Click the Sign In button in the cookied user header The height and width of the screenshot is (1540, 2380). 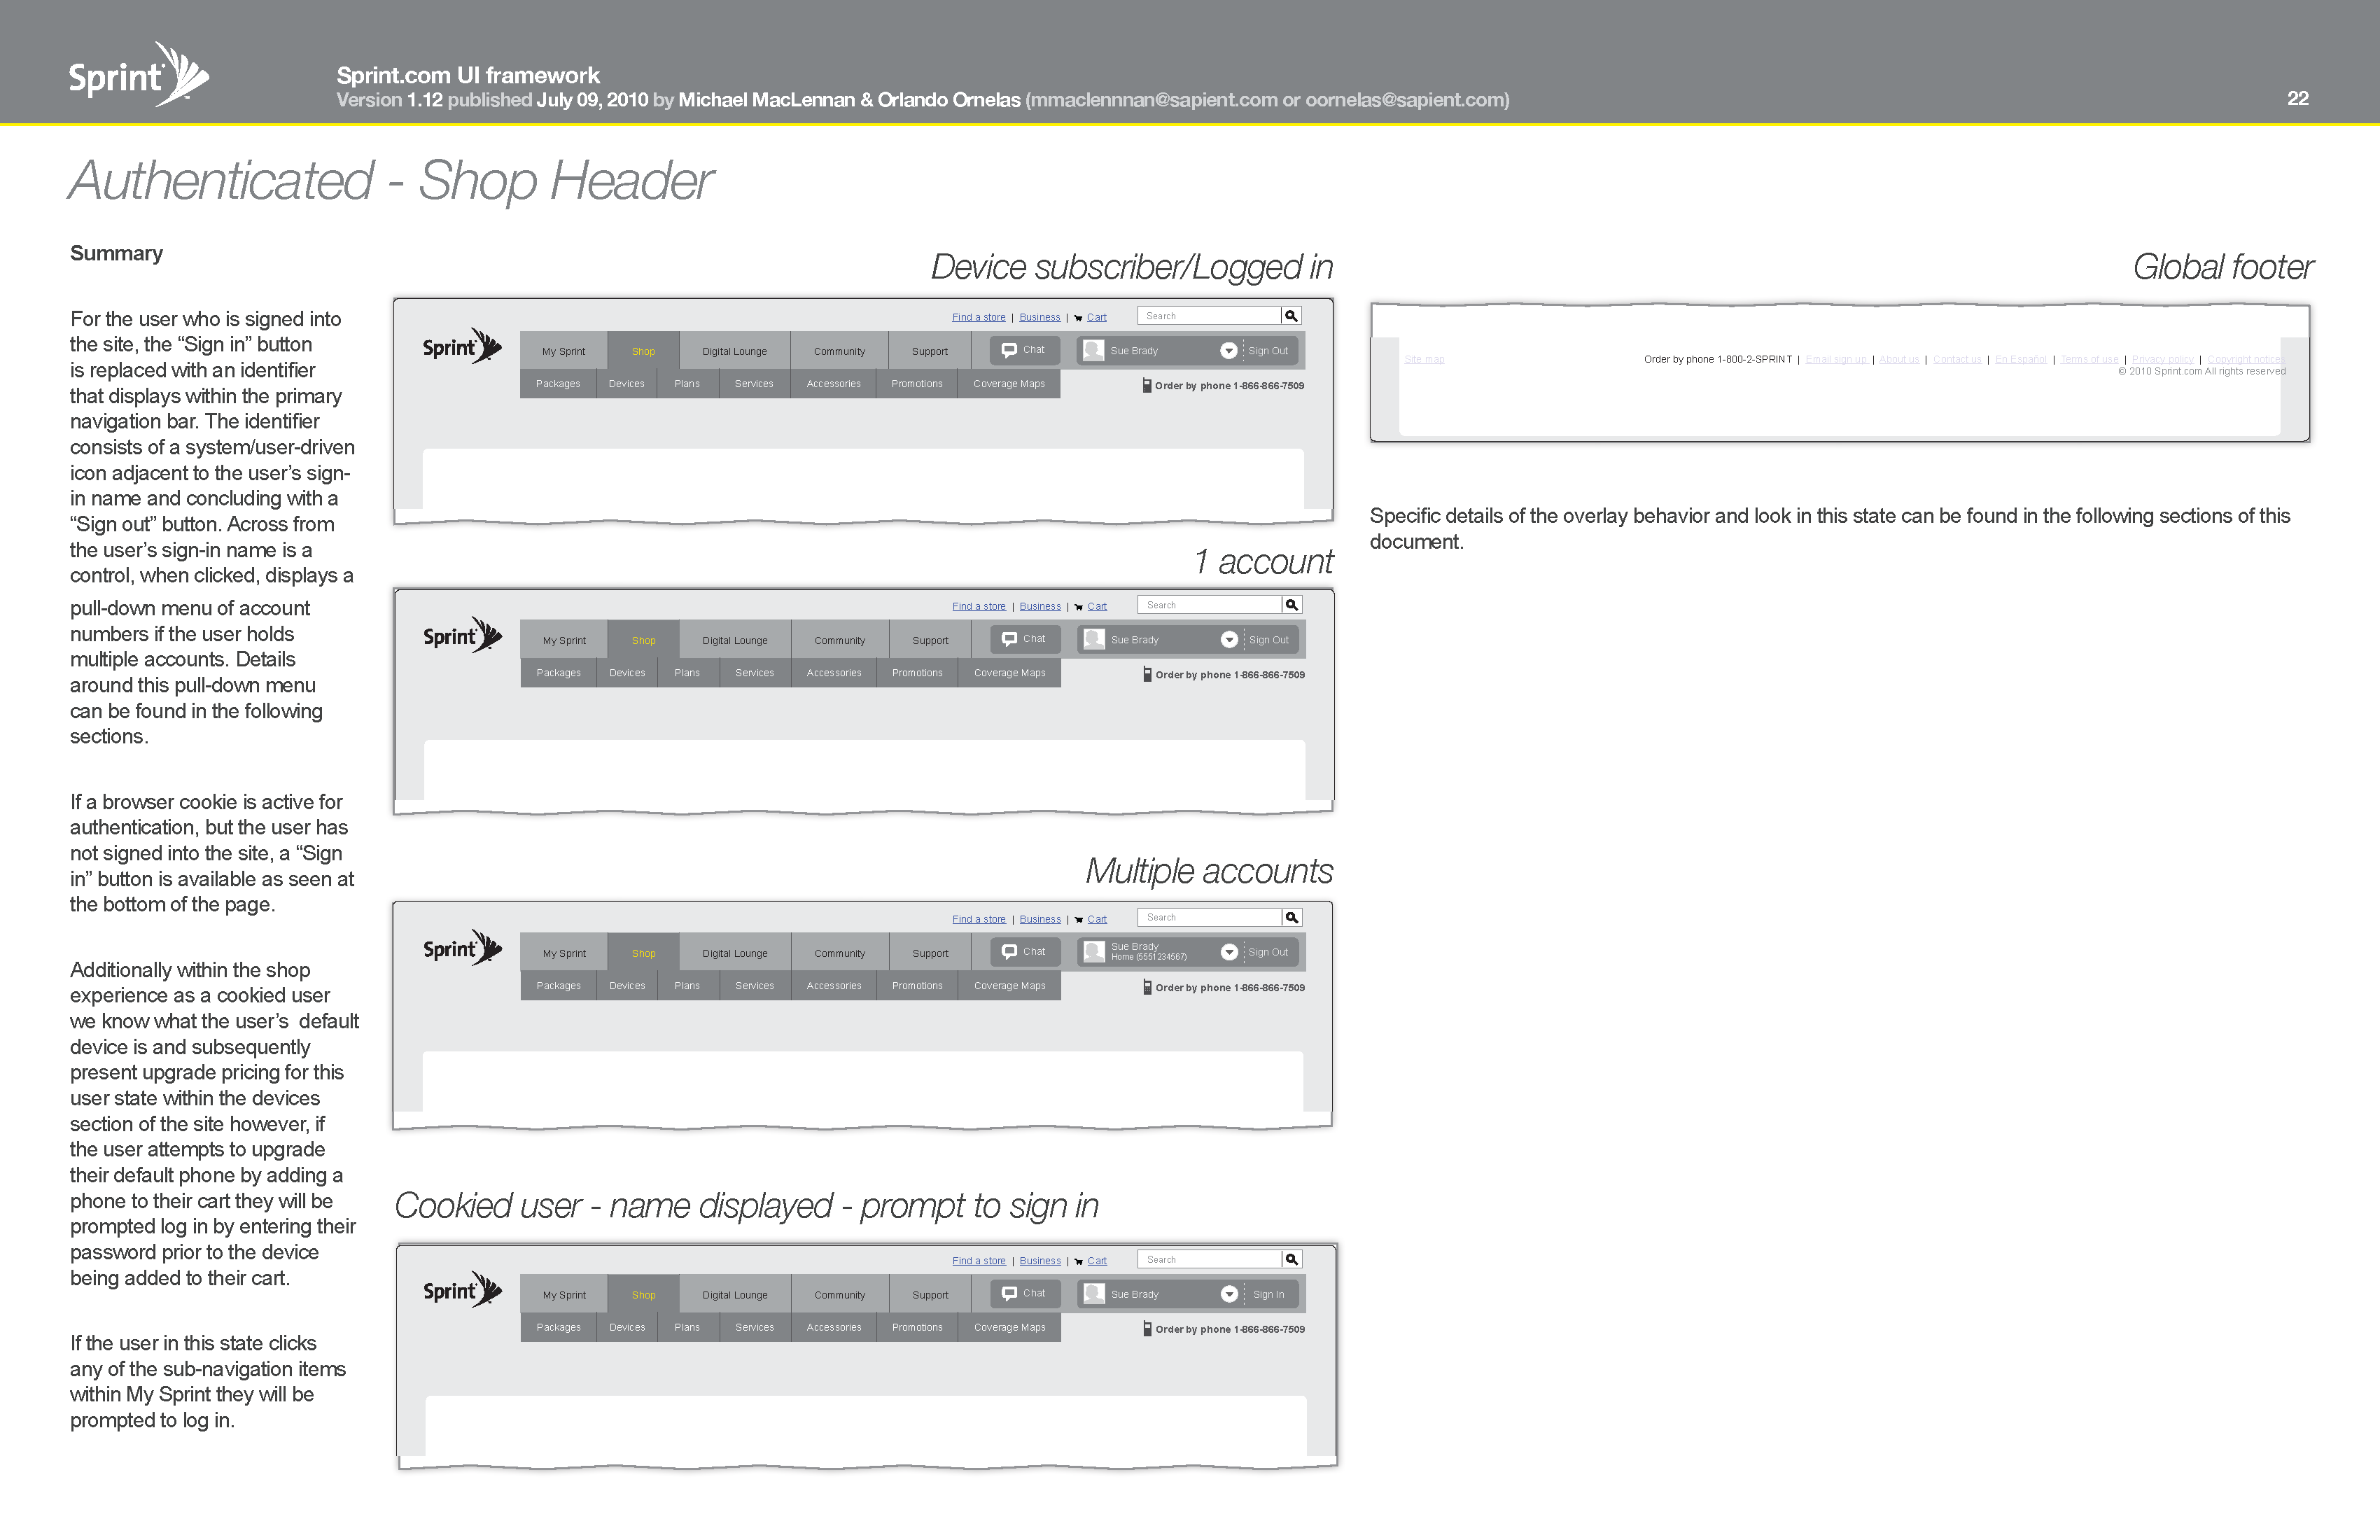pos(1268,1294)
